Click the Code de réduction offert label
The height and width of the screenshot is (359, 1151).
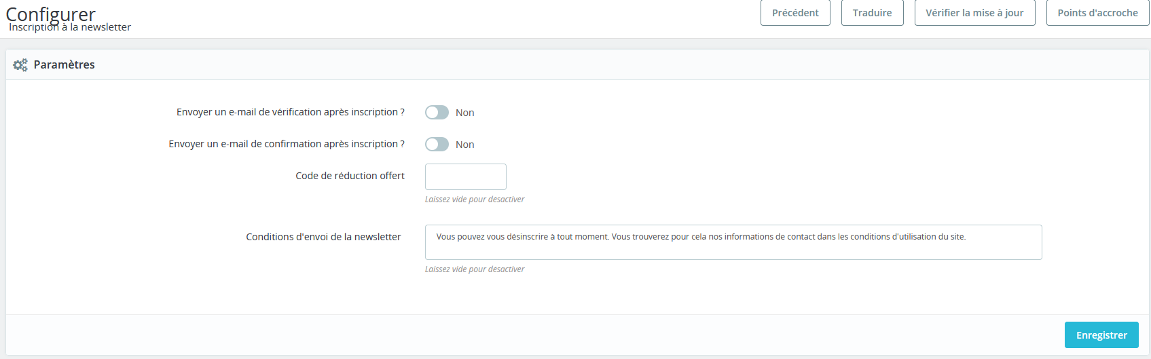350,176
